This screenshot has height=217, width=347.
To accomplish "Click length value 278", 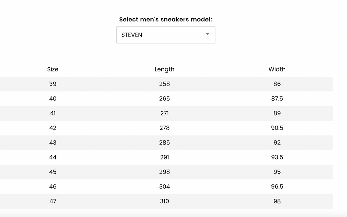I will point(164,128).
